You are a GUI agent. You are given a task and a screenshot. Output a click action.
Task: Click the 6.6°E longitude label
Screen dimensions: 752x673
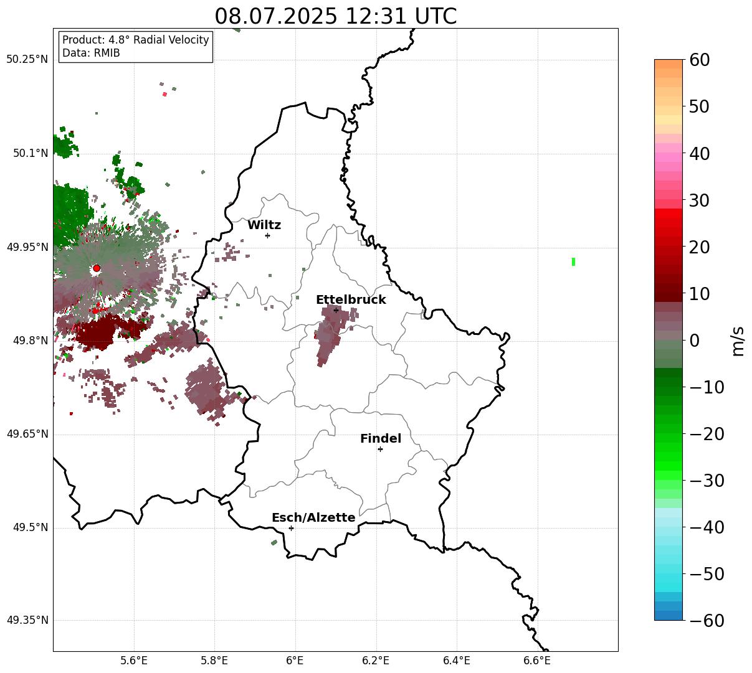[x=537, y=661]
